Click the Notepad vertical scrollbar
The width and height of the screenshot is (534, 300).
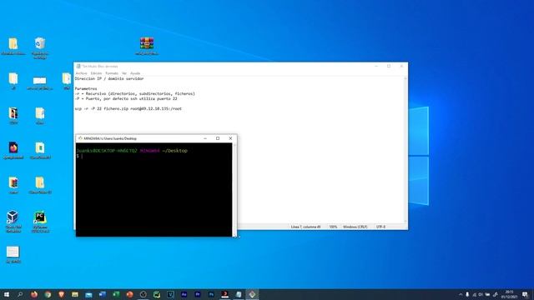[406, 150]
